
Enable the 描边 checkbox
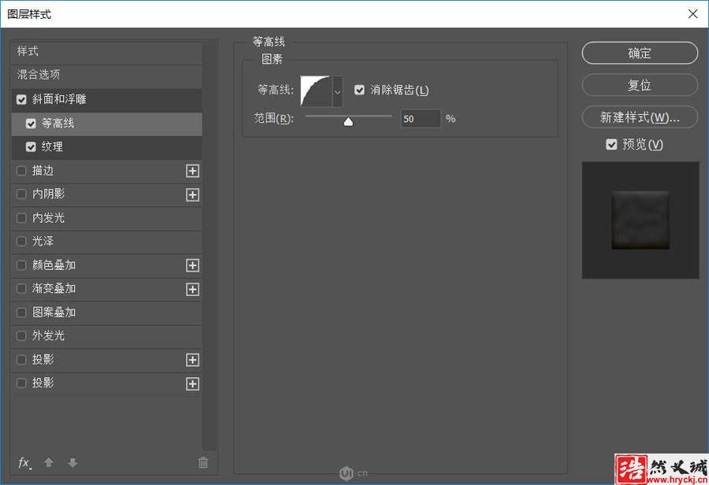pyautogui.click(x=21, y=171)
